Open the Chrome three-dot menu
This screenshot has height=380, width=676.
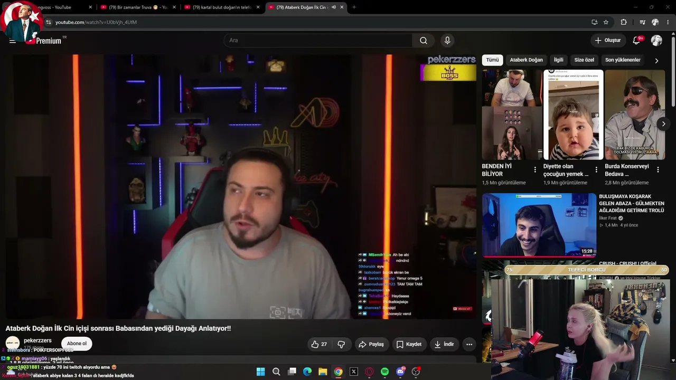[668, 22]
